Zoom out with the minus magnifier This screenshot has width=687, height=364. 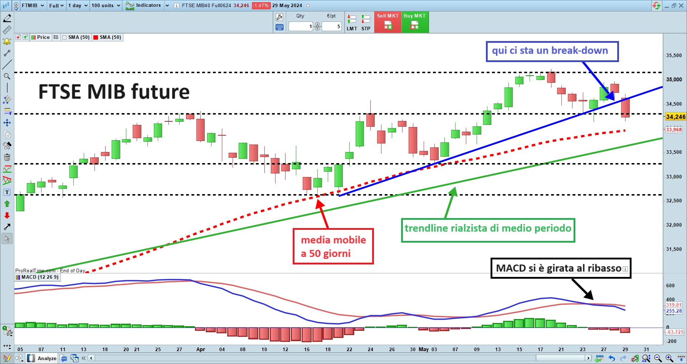[x=658, y=358]
